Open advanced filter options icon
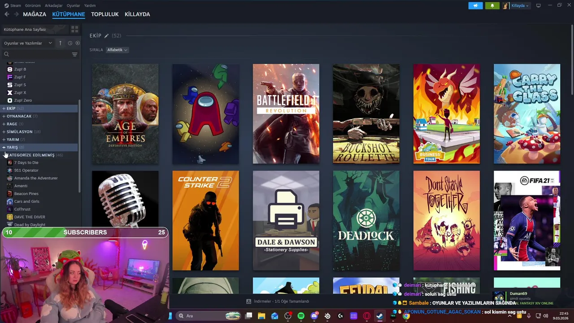Image resolution: width=574 pixels, height=323 pixels. click(74, 54)
